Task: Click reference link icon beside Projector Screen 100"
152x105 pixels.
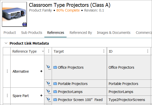Action: tap(48, 100)
